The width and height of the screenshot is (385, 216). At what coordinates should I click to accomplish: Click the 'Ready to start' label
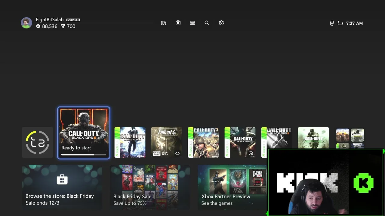click(76, 148)
